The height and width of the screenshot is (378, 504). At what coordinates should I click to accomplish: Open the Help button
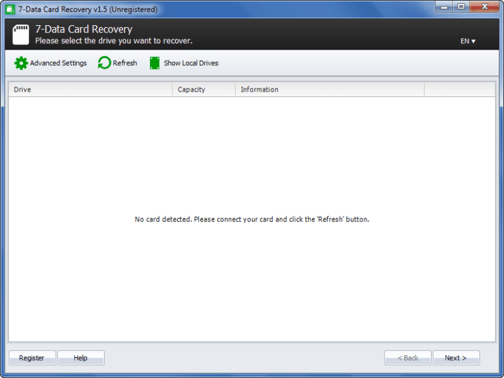(x=81, y=358)
